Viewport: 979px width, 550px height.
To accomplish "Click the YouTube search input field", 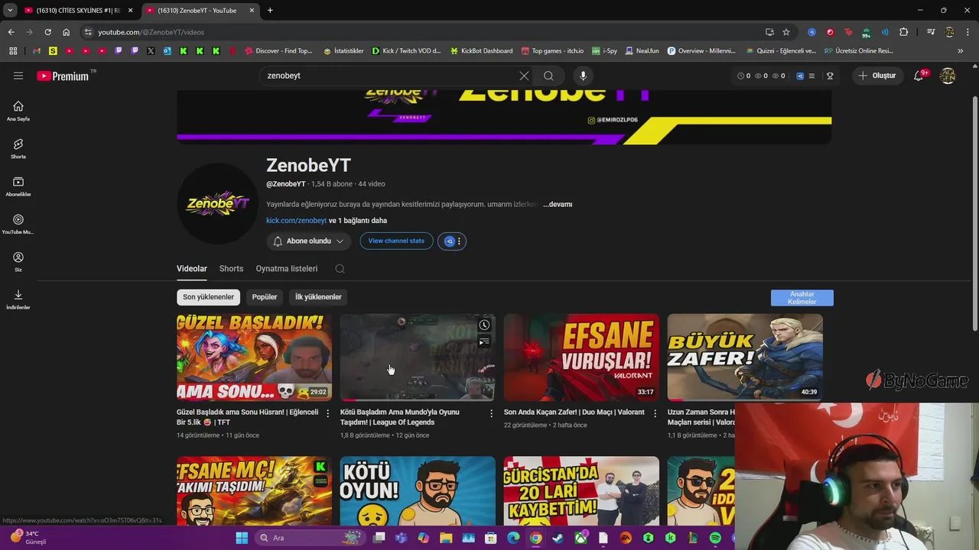I will 390,76.
